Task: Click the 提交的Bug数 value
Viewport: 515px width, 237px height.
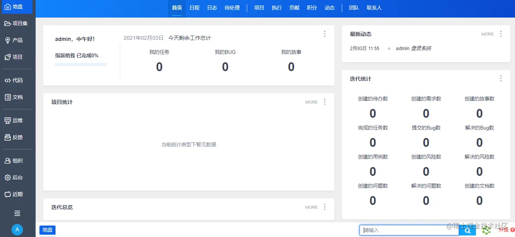Action: (x=426, y=143)
